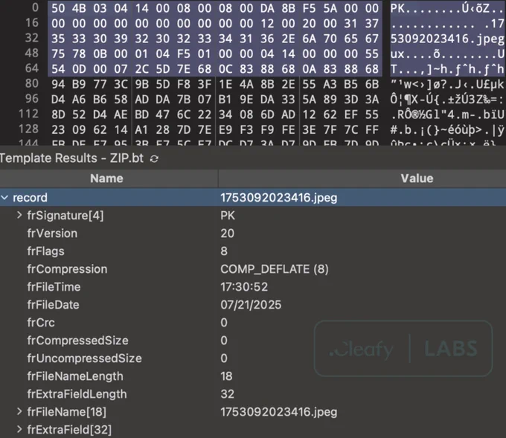Click the frExtraFieldLength value 32

(x=228, y=394)
